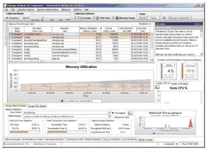Click the green Connected status indicator
This screenshot has width=207, height=151.
pos(177,144)
